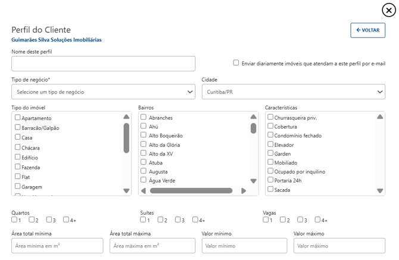This screenshot has height=260, width=399.
Task: Toggle the Portaria 24h characteristic
Action: tap(270, 180)
